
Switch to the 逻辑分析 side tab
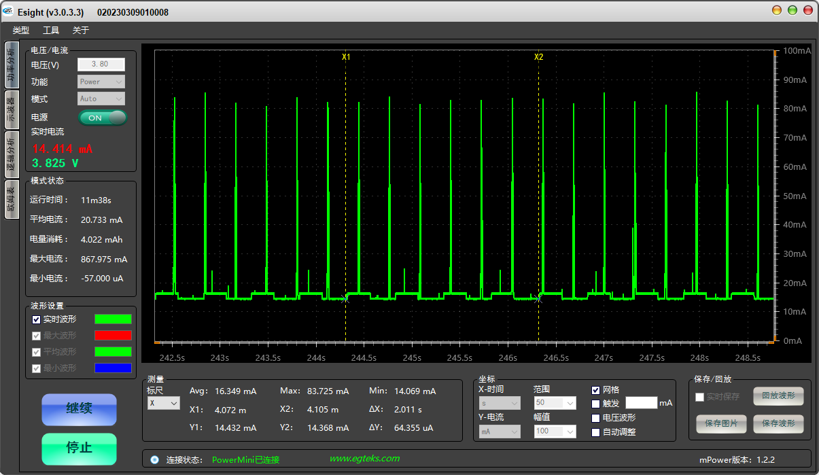tap(11, 154)
